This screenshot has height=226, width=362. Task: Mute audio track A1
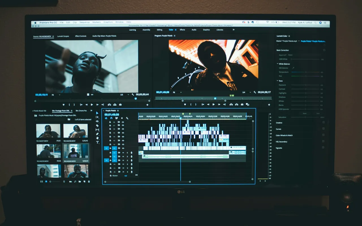pyautogui.click(x=123, y=153)
